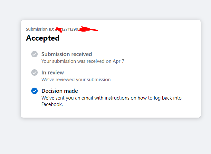Click the word Facebook in the message
The image size is (211, 154).
(x=52, y=104)
